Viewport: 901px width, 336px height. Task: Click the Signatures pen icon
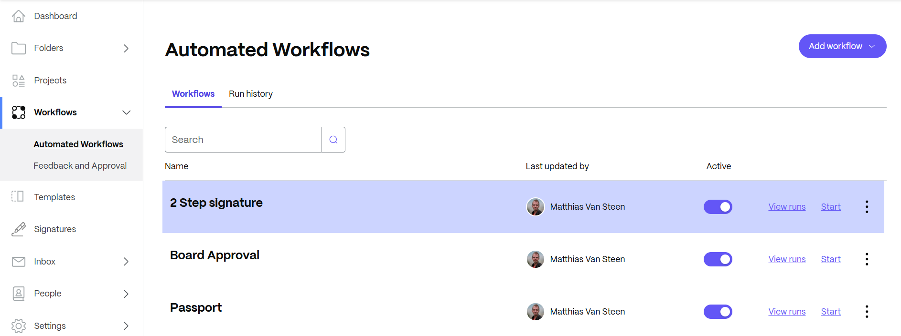pos(18,229)
